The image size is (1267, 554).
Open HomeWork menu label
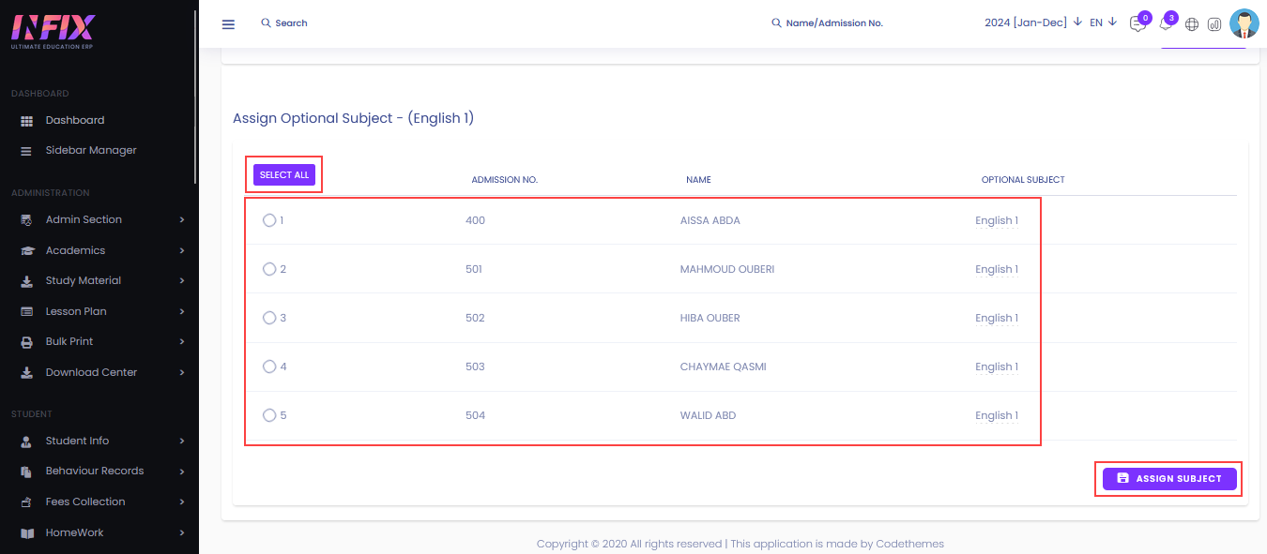tap(75, 533)
